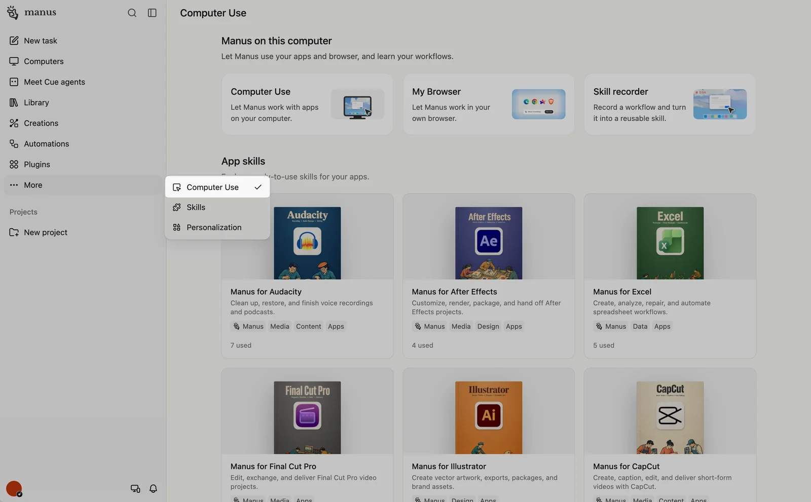This screenshot has width=811, height=502.
Task: Open Manus for CapCut skill title
Action: coord(626,467)
